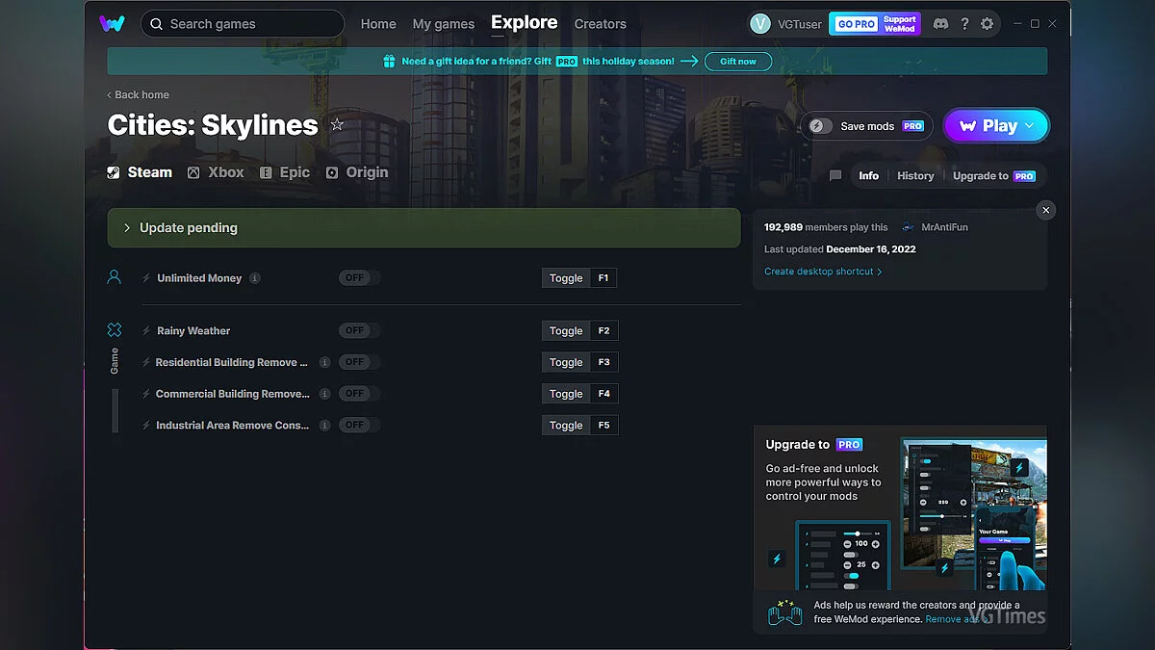Toggle the Save mods switch

[x=820, y=126]
